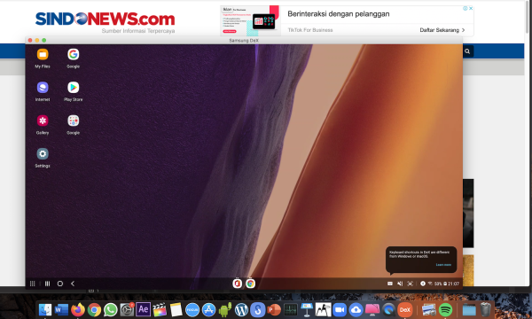Click the DeX home circle button
The image size is (532, 319).
coord(60,284)
